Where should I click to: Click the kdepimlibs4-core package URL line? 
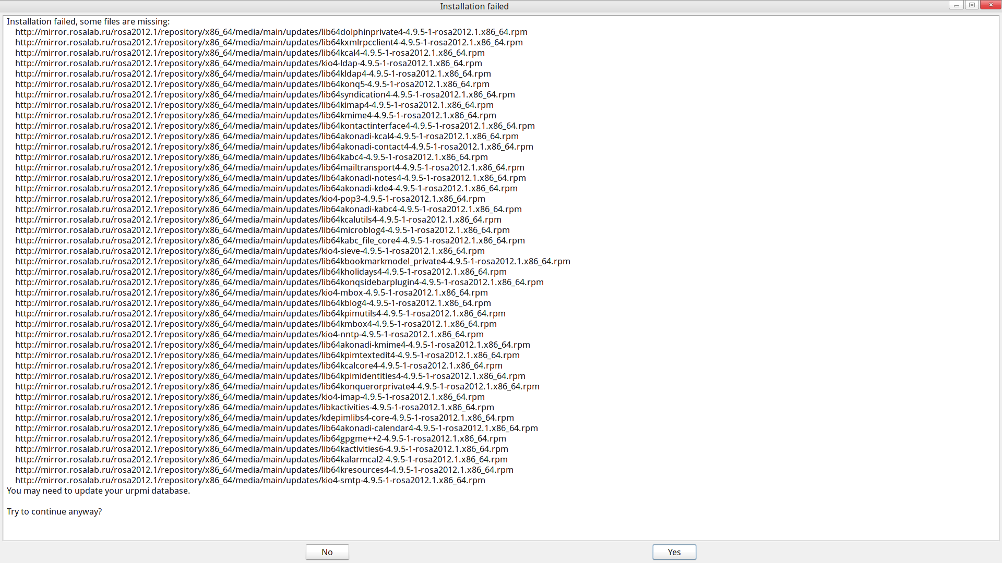(x=265, y=418)
